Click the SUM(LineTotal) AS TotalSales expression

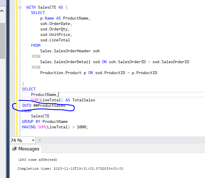pos(63,100)
